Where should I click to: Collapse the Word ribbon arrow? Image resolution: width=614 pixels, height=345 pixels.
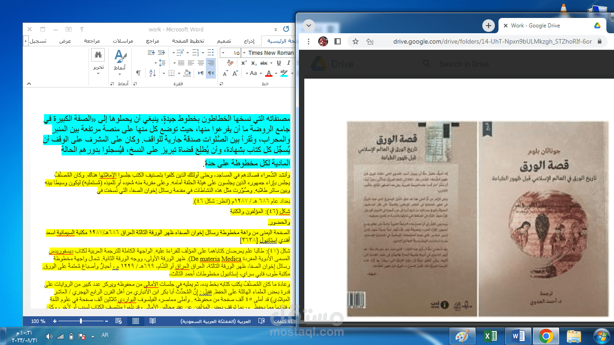(29, 83)
